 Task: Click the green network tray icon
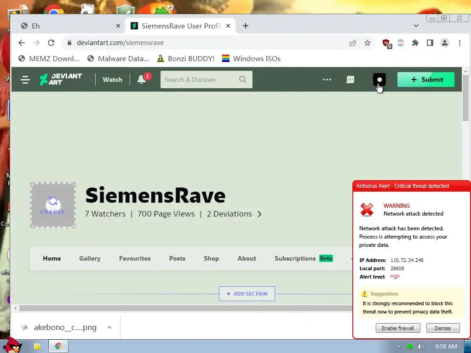(x=409, y=347)
